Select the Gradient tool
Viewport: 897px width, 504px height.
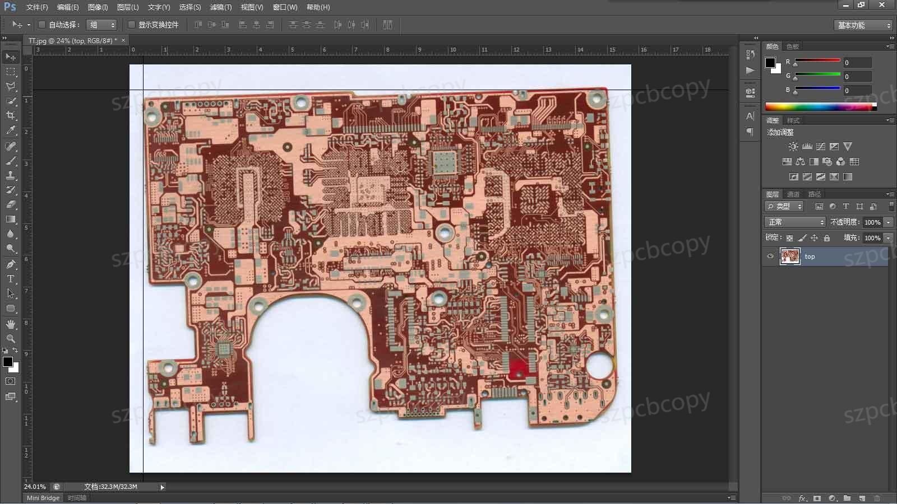tap(11, 219)
